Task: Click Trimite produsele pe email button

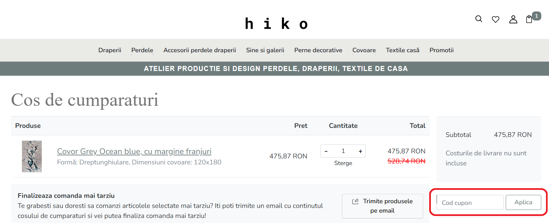Action: click(x=383, y=206)
